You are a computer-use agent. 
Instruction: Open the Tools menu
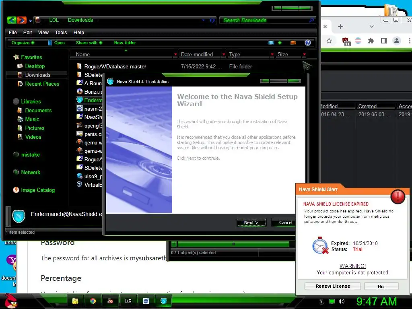tap(61, 32)
